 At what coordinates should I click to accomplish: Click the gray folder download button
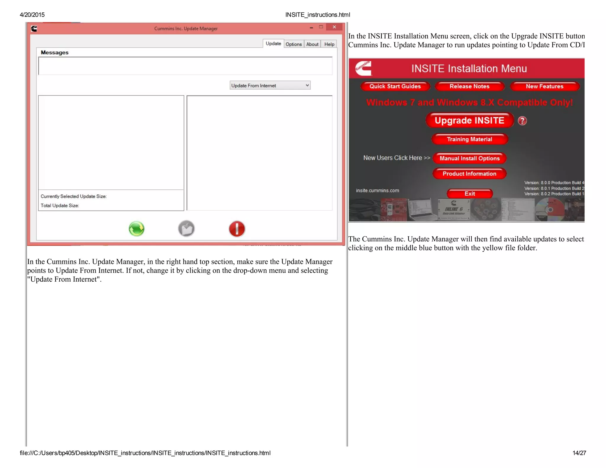(186, 229)
